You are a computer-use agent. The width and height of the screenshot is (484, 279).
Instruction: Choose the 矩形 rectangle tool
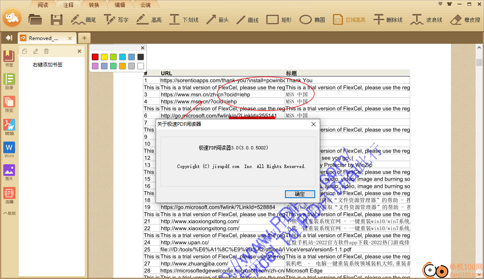(279, 20)
